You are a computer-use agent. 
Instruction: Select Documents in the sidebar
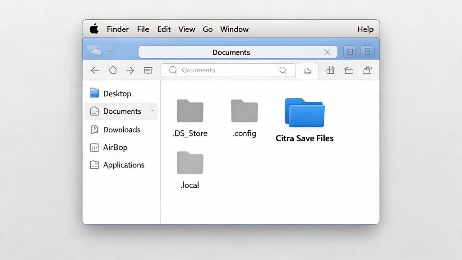pyautogui.click(x=121, y=111)
